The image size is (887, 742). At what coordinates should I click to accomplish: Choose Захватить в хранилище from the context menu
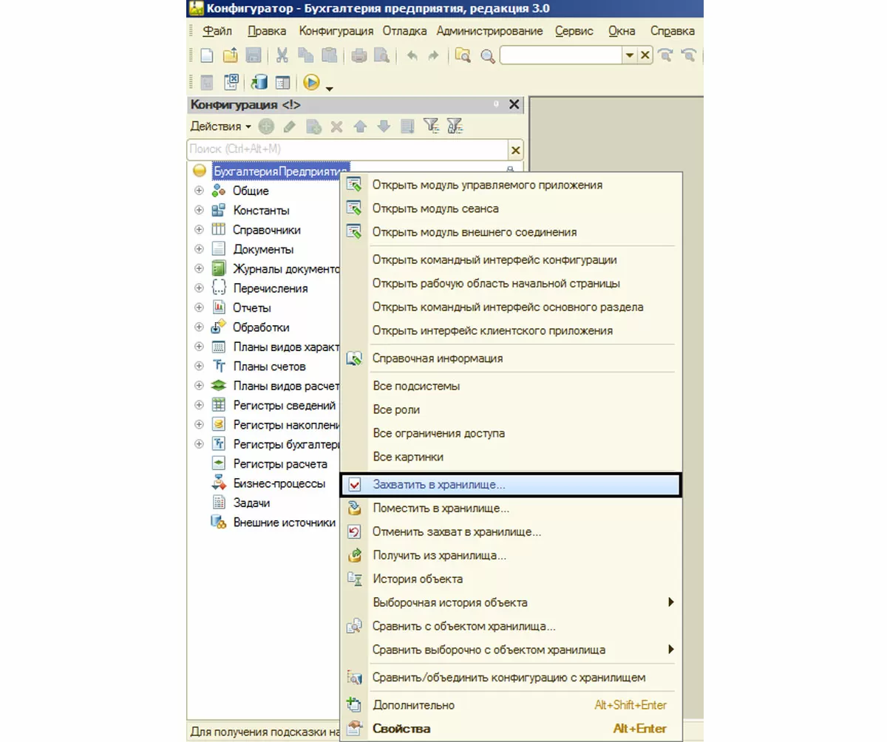510,485
